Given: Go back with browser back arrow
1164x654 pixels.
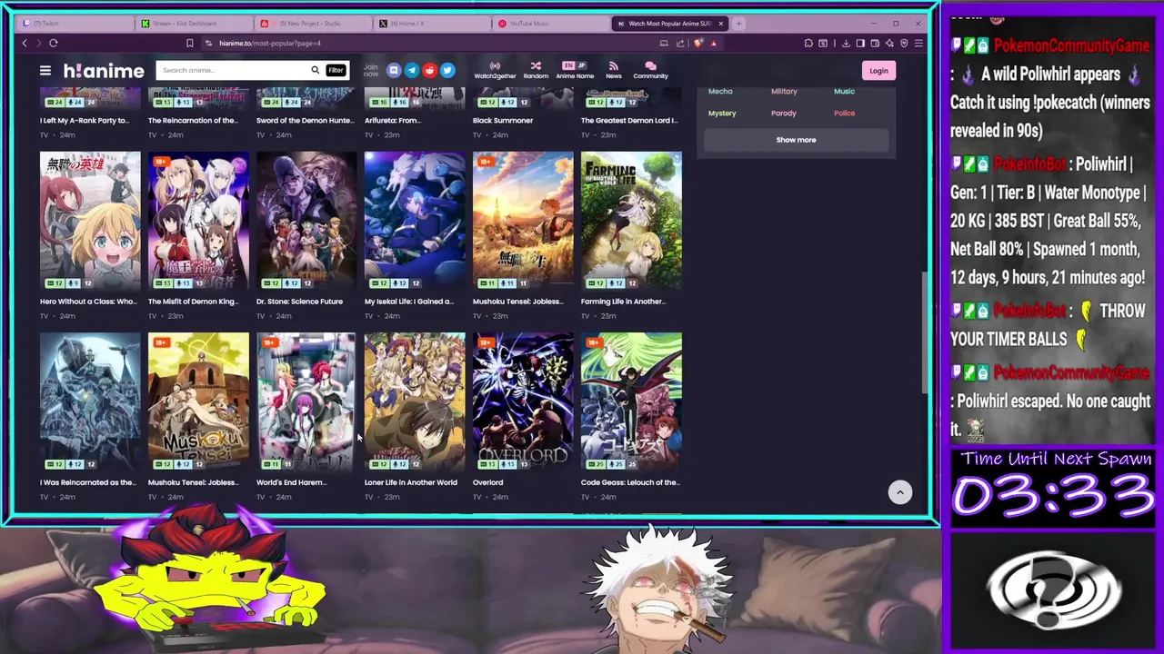Looking at the screenshot, I should tap(25, 43).
